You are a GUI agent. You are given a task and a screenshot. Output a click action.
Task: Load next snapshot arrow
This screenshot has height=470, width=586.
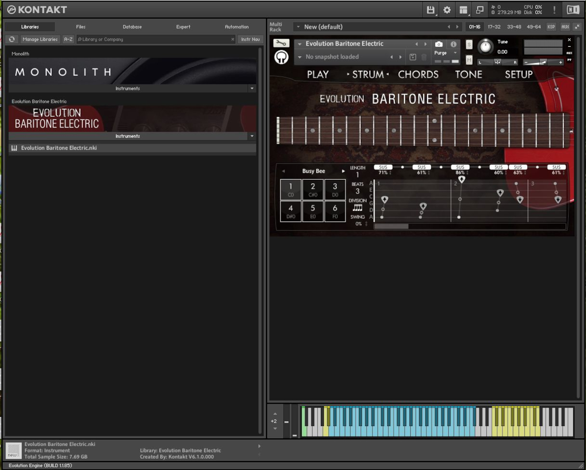tap(400, 57)
